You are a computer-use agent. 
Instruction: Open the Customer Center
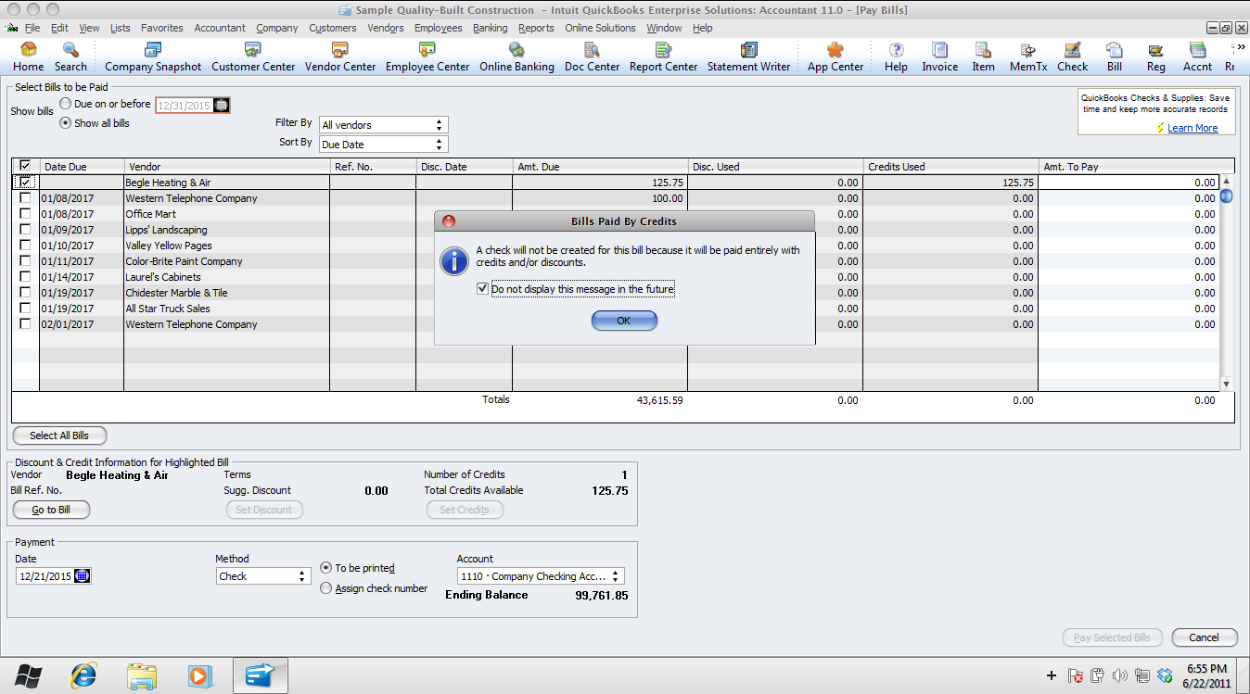pos(253,57)
